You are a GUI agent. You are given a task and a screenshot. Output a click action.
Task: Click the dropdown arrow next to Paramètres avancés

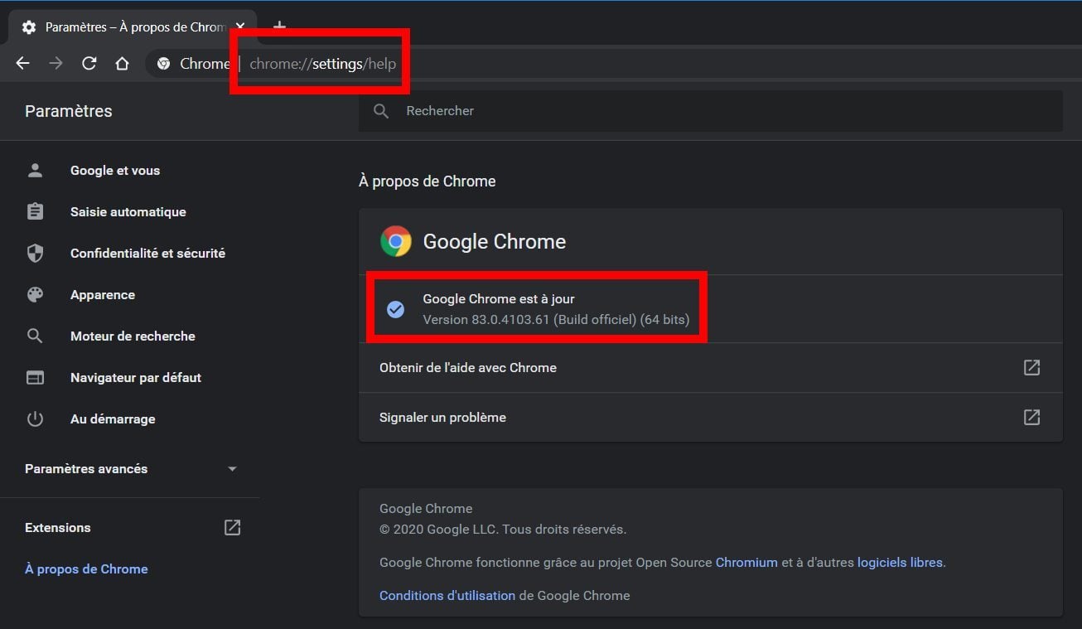[232, 469]
